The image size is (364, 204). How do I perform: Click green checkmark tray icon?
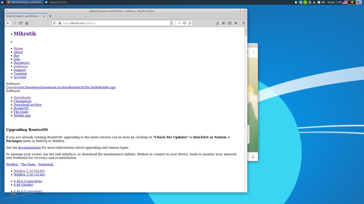click(305, 2)
